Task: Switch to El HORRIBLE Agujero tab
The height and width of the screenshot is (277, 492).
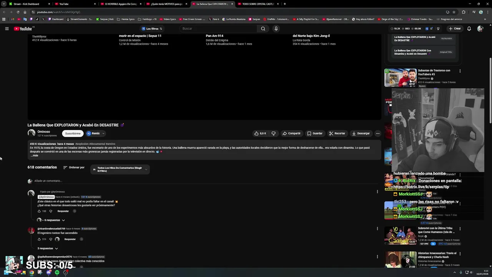Action: [121, 4]
